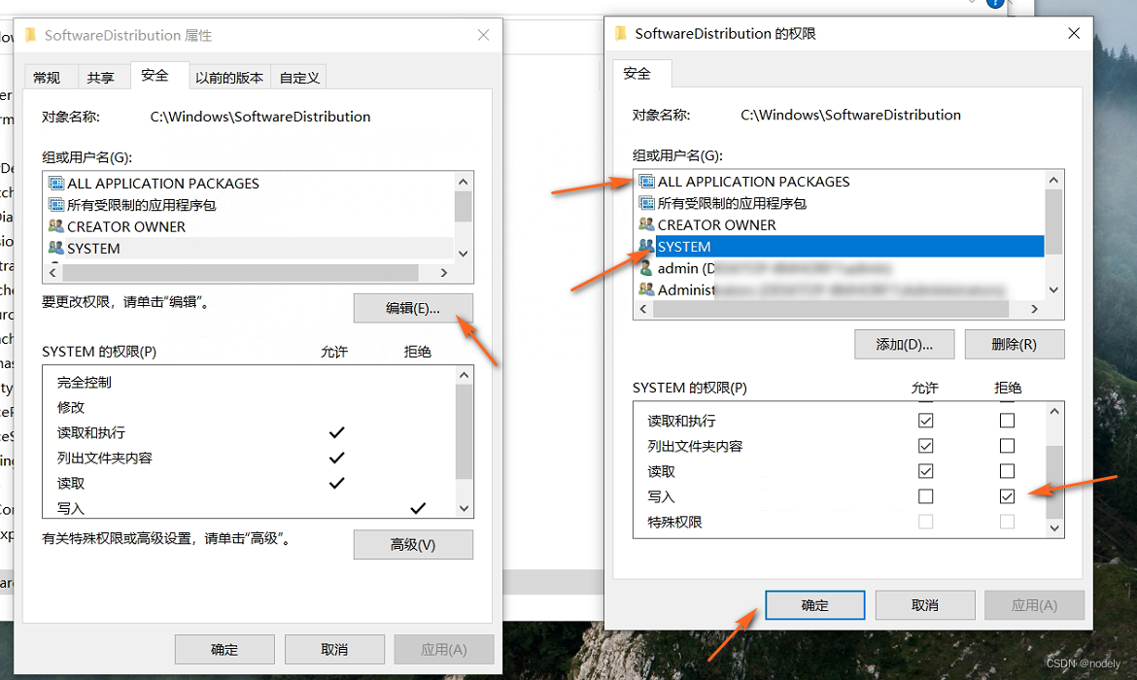Click down arrow of permissions list scrollbar in permissions dialog

coord(1054,528)
